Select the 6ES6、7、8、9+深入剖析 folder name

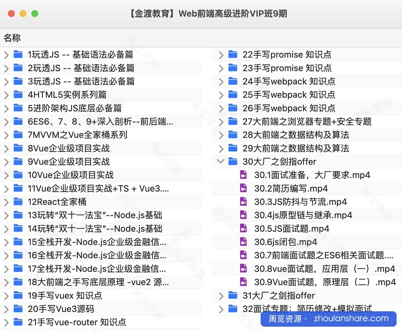(100, 121)
